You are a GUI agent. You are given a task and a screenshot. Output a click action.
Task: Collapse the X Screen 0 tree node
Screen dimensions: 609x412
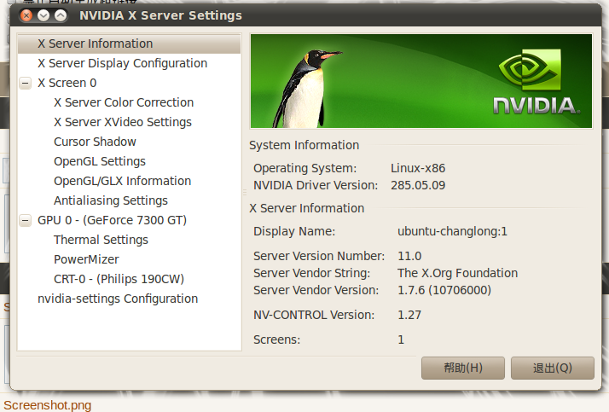pyautogui.click(x=26, y=84)
